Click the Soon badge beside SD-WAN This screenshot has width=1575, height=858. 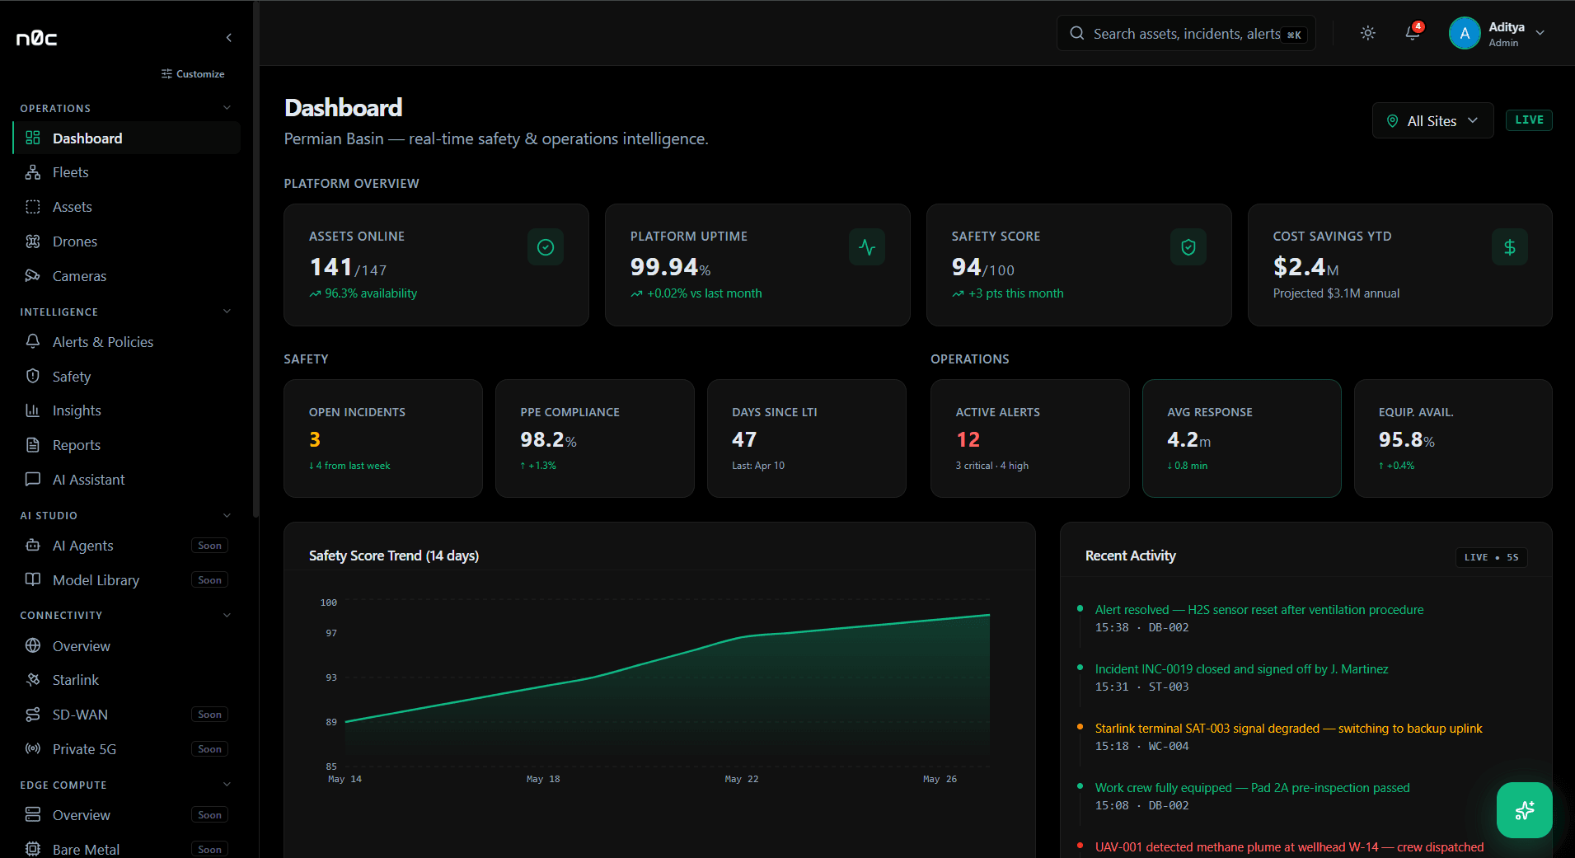pyautogui.click(x=209, y=715)
